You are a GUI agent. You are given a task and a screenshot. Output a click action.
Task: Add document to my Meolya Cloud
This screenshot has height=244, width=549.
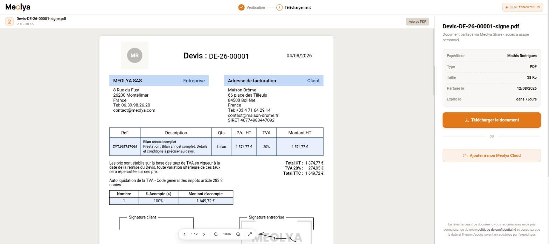(492, 155)
